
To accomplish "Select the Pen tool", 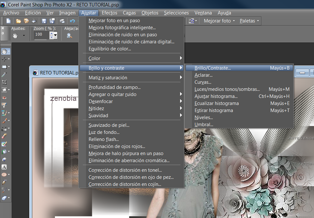I will pyautogui.click(x=4, y=182).
